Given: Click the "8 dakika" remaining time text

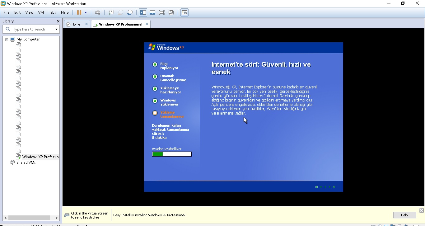Looking at the screenshot, I should pos(159,138).
